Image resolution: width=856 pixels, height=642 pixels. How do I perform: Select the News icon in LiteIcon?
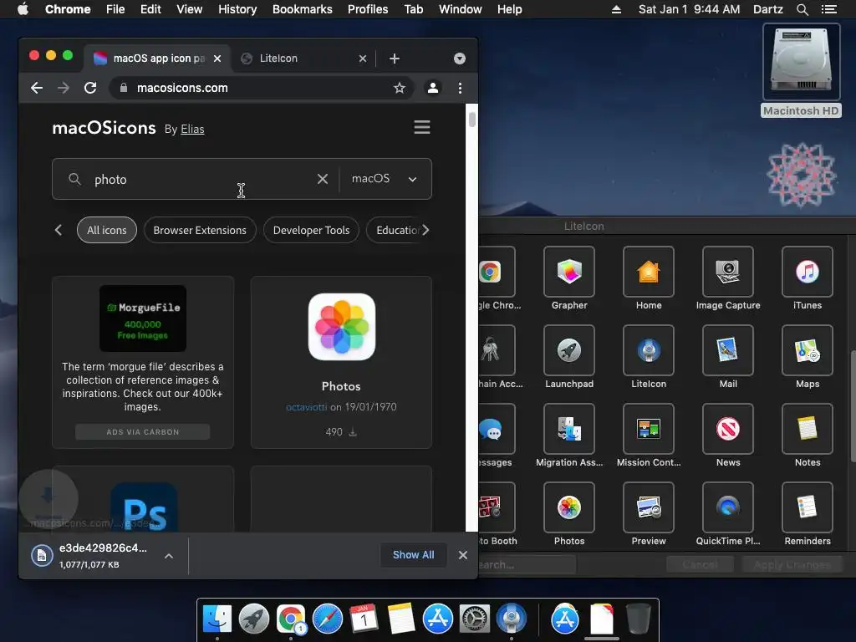(x=728, y=429)
